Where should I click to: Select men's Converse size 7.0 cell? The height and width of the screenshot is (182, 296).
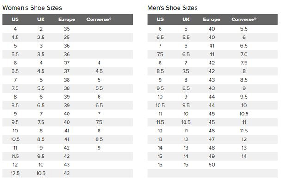tap(244, 55)
